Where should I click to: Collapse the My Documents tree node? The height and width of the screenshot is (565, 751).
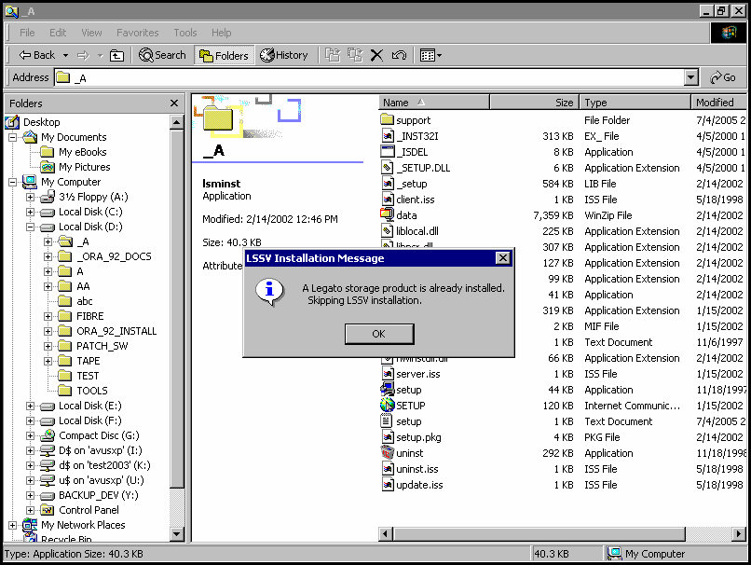click(x=13, y=138)
